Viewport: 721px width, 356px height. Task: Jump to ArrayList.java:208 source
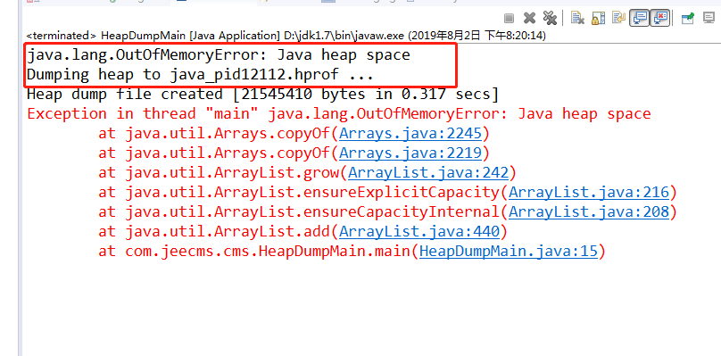589,212
